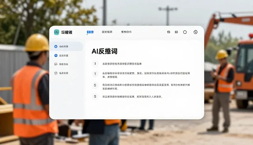Select the second row, first two-line item
Image resolution: width=253 pixels, height=145 pixels.
coord(141,75)
